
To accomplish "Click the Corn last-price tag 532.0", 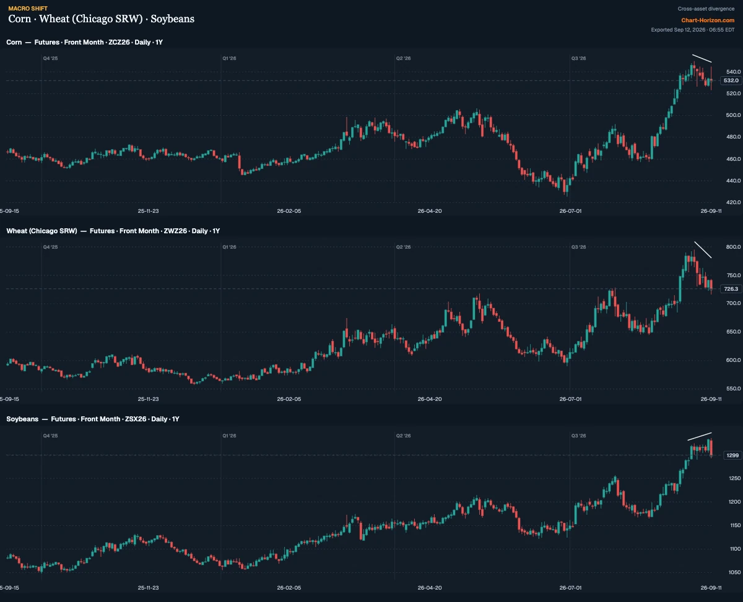I will (x=731, y=80).
